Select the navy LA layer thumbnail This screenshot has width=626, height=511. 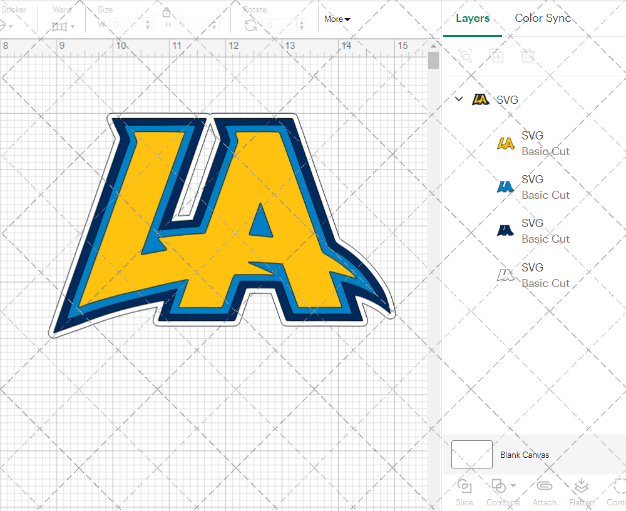tap(505, 231)
